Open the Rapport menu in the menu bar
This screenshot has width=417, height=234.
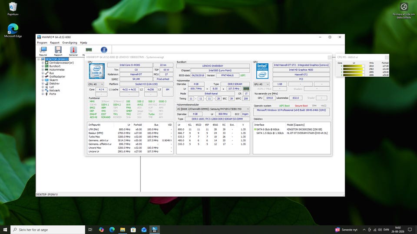click(x=55, y=42)
